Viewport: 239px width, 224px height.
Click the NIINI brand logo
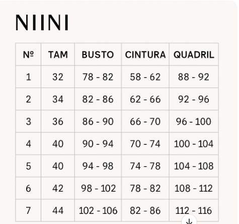click(42, 23)
